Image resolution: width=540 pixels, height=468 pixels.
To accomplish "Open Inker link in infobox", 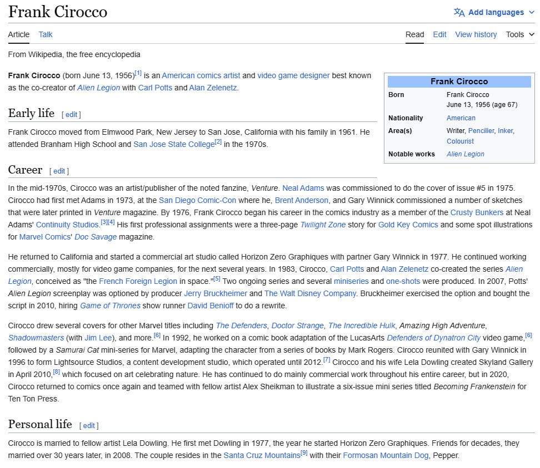I will coord(505,130).
